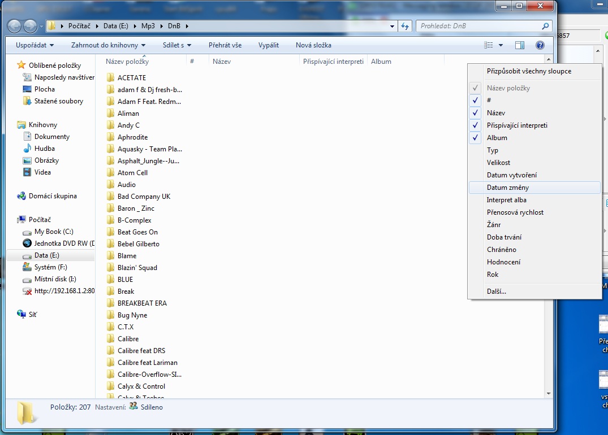Click the Hudba music library icon
Image resolution: width=608 pixels, height=435 pixels.
(27, 149)
